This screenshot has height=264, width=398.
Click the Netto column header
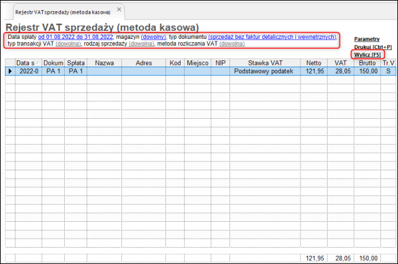click(x=314, y=63)
